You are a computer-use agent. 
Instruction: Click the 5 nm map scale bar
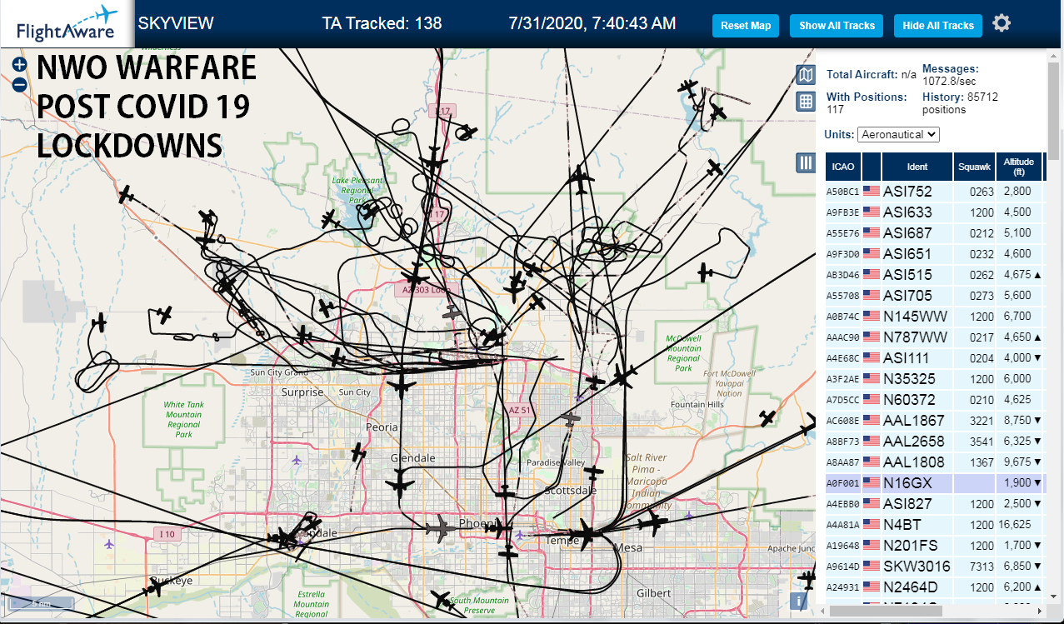pos(39,602)
